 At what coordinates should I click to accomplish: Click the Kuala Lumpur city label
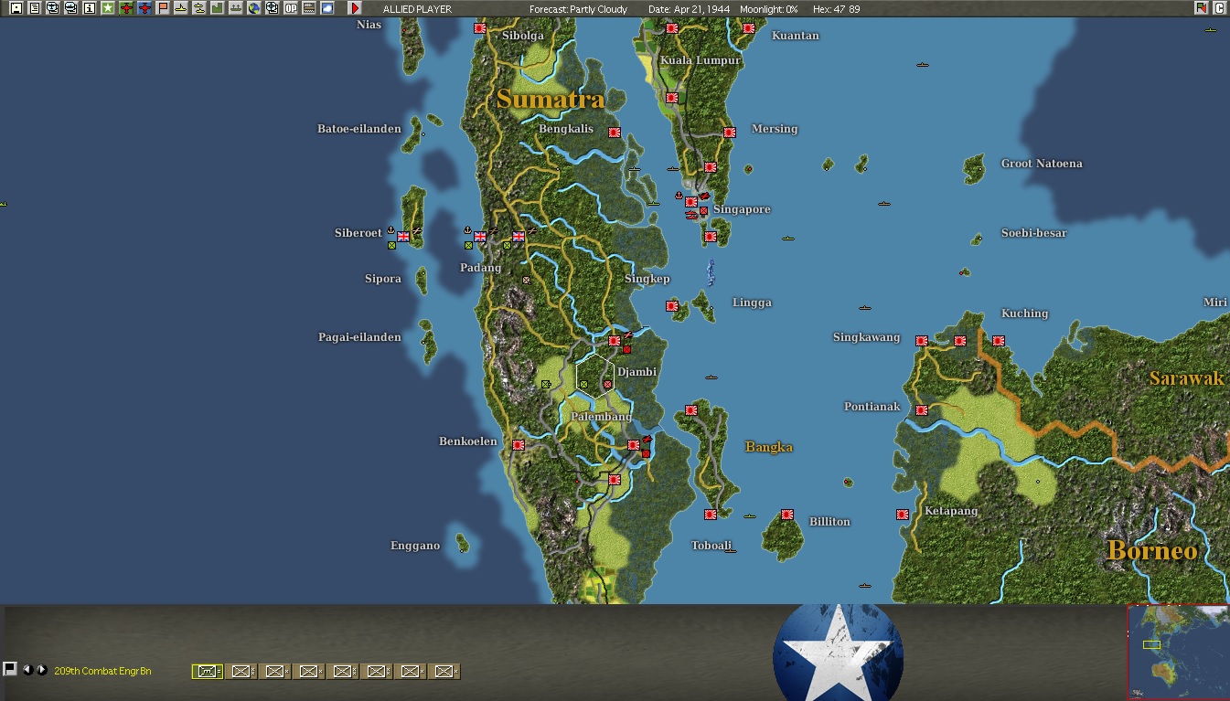[701, 60]
